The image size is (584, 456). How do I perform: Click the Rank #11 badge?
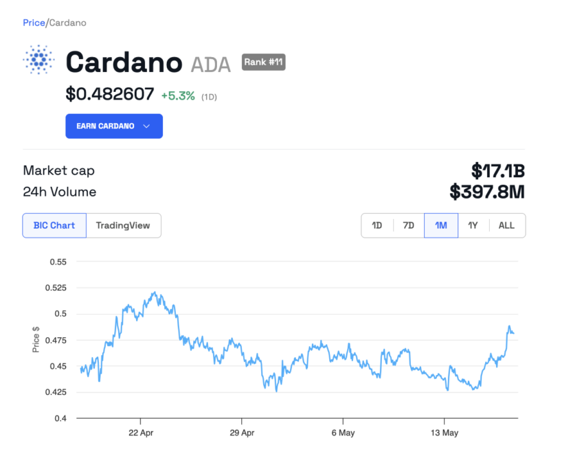pyautogui.click(x=263, y=62)
